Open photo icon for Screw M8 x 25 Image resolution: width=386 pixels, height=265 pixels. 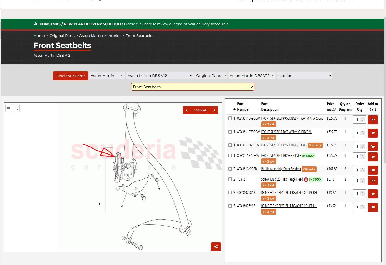(306, 180)
